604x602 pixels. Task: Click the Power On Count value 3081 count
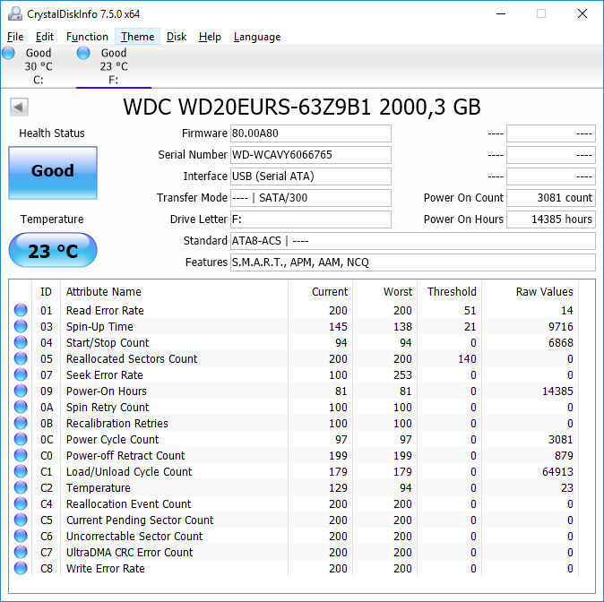tap(551, 198)
